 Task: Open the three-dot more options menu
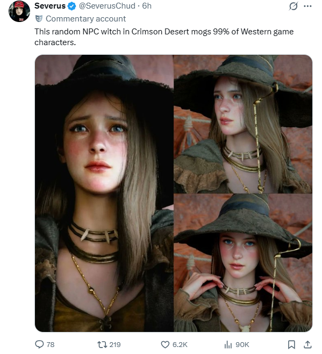click(x=307, y=6)
